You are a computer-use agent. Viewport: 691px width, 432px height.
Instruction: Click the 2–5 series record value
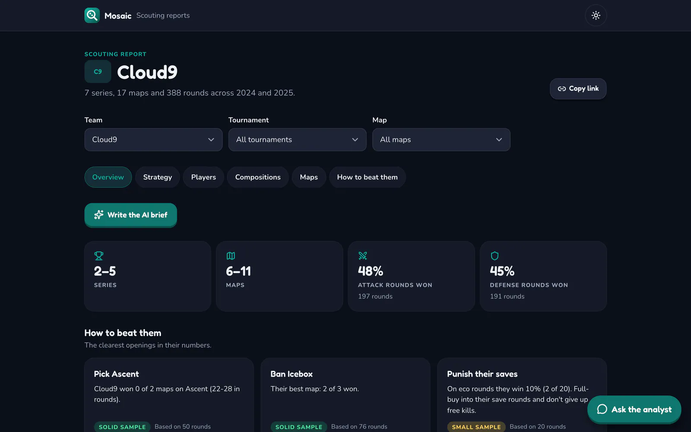click(x=105, y=271)
